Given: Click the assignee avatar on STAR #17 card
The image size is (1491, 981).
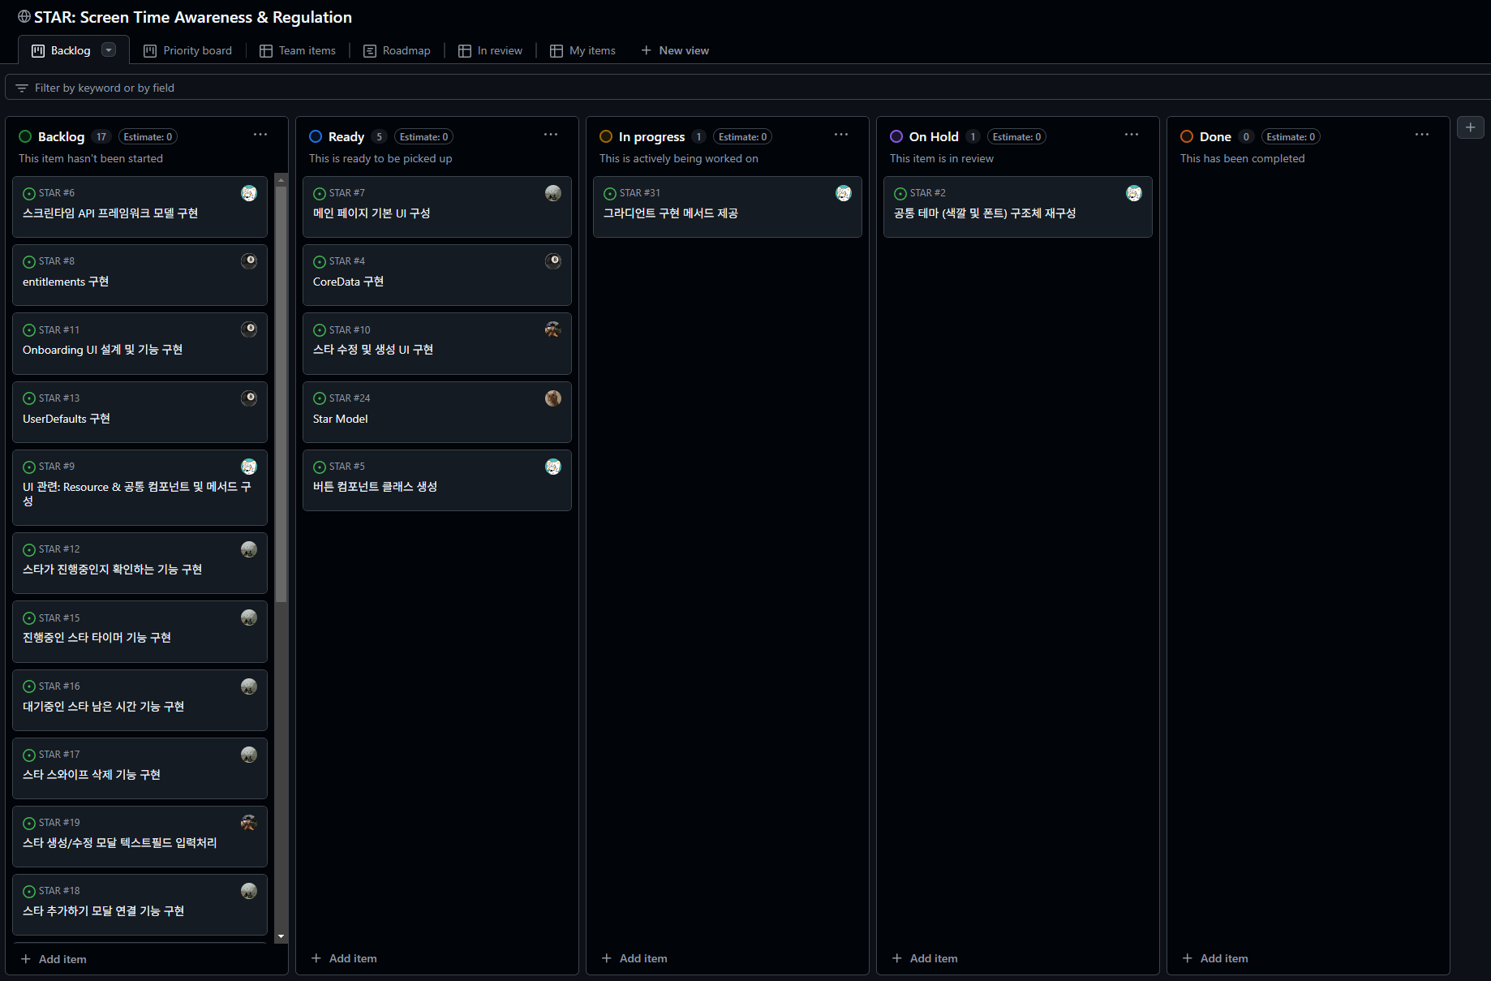Looking at the screenshot, I should click(249, 755).
